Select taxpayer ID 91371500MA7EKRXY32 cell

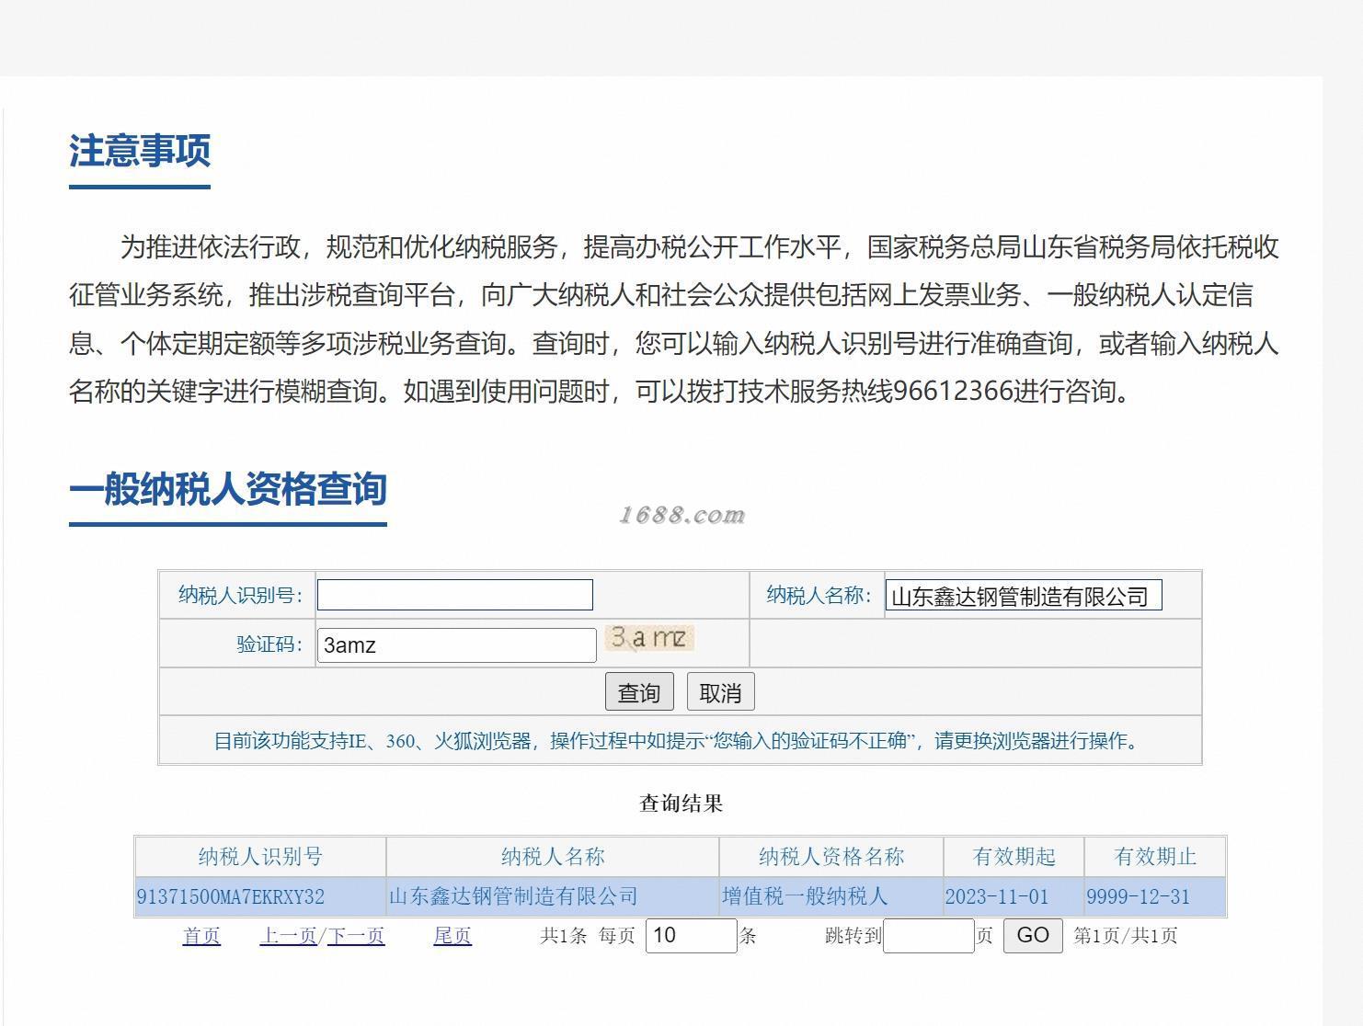(x=260, y=896)
